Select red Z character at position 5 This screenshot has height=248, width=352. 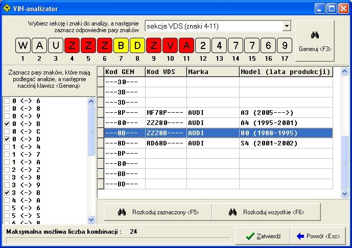[88, 45]
